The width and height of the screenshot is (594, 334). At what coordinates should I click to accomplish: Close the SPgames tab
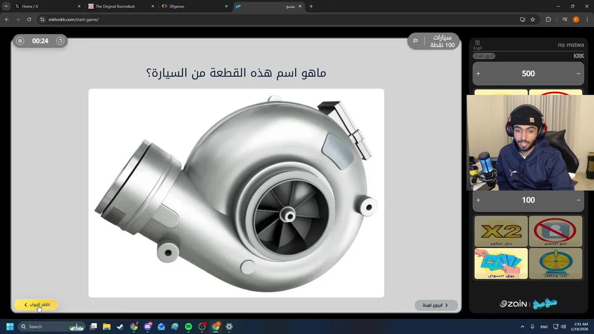point(226,6)
